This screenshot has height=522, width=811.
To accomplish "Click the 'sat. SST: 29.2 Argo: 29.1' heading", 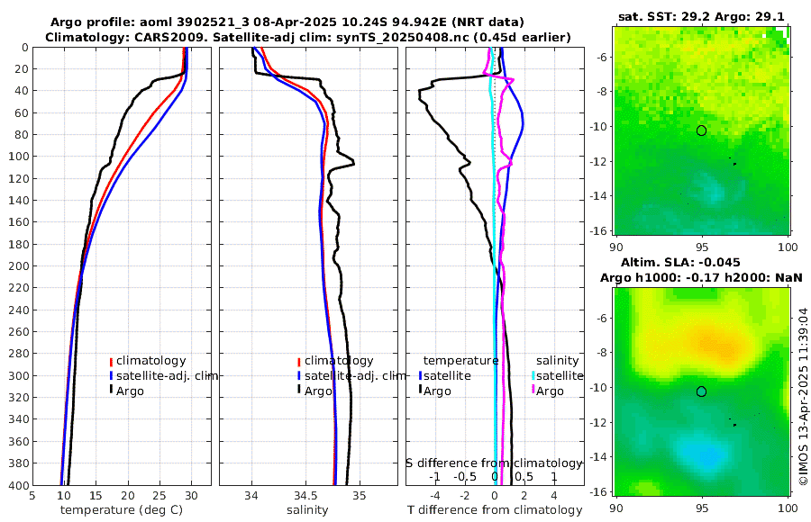I will [701, 16].
